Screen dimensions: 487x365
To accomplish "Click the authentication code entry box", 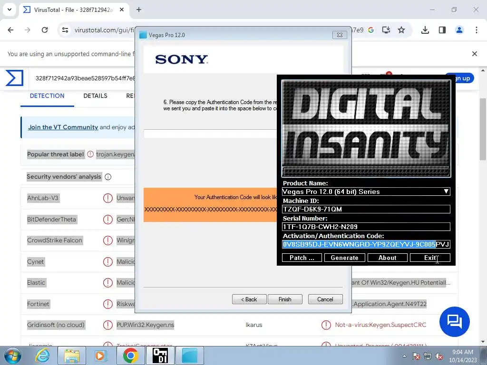I will pyautogui.click(x=210, y=134).
